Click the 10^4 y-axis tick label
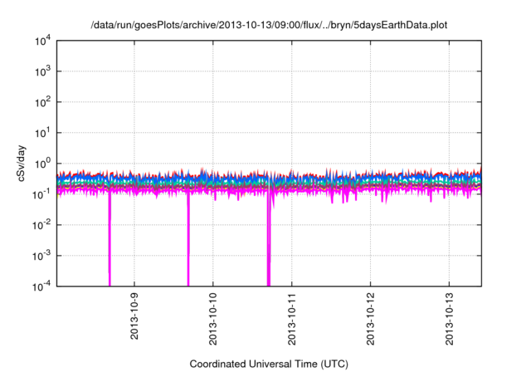Screen dimensions: 531x372 click(x=43, y=41)
